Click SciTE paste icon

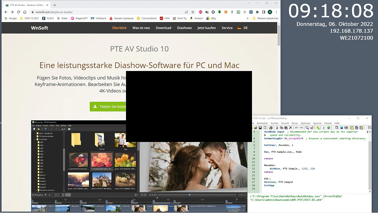pyautogui.click(x=286, y=128)
